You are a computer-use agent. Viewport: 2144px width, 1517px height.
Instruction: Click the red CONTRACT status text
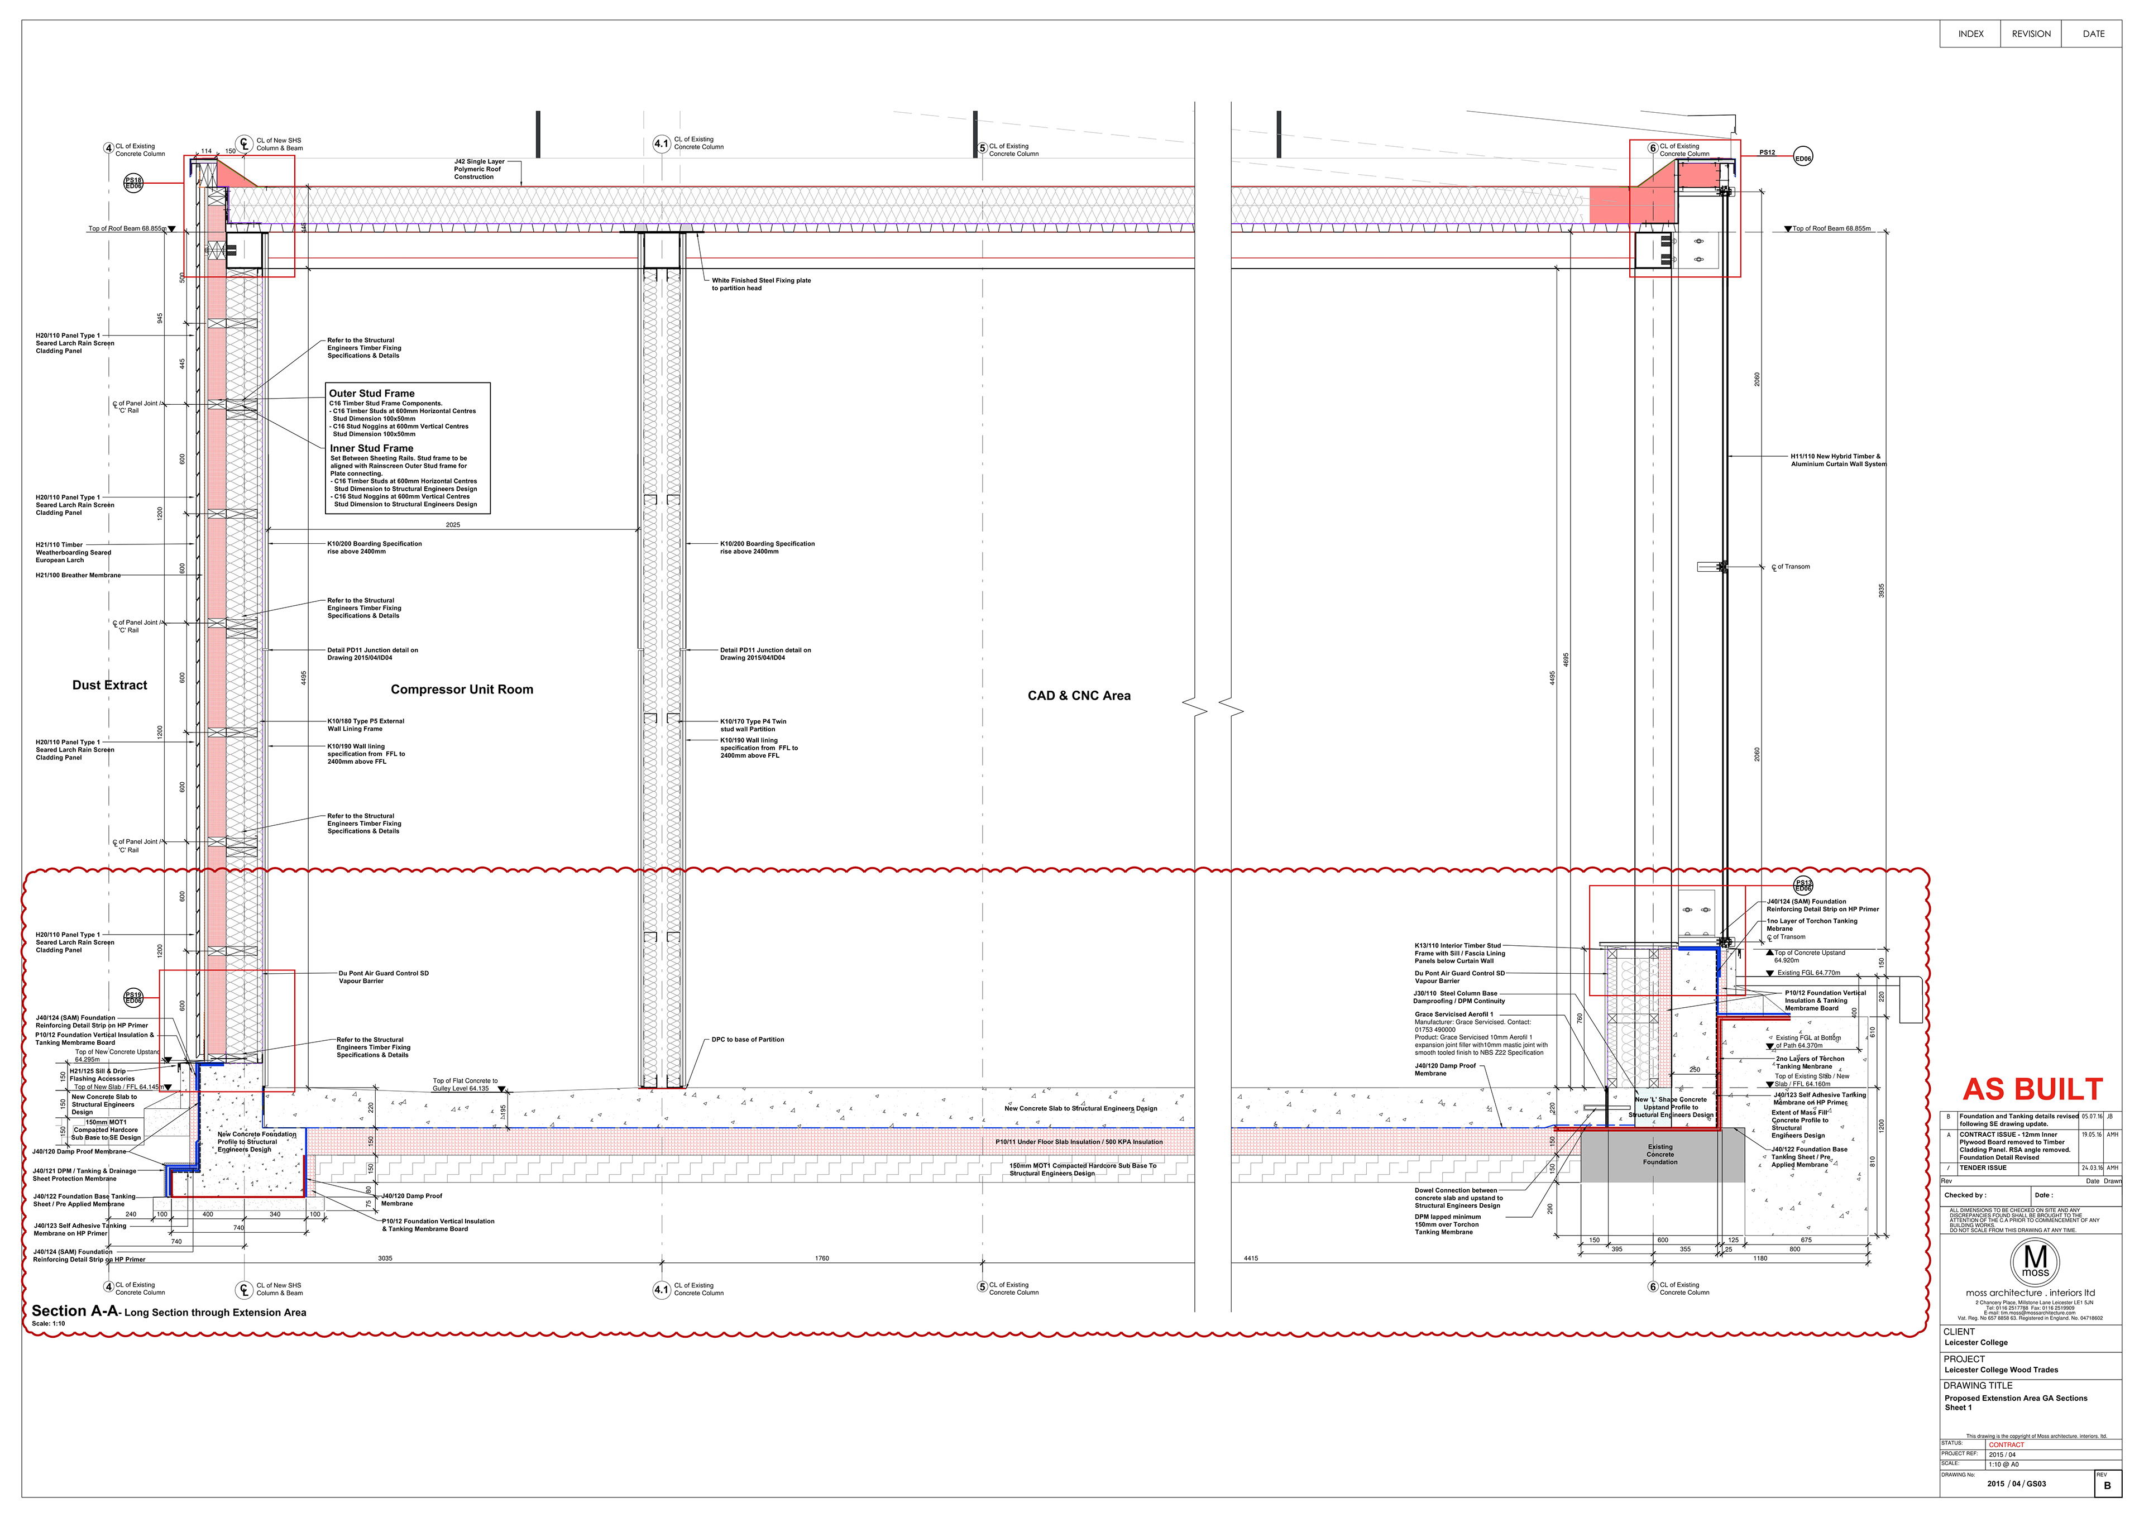click(x=2006, y=1444)
